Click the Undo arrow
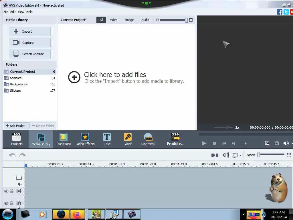Viewport: 293px width, 220px height. coord(12,155)
